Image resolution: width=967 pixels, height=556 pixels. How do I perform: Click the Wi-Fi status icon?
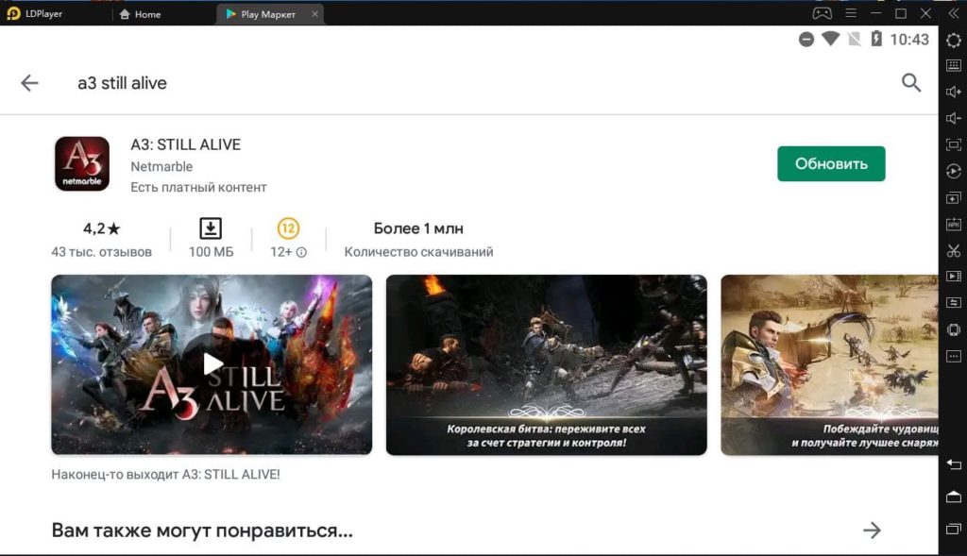(831, 39)
